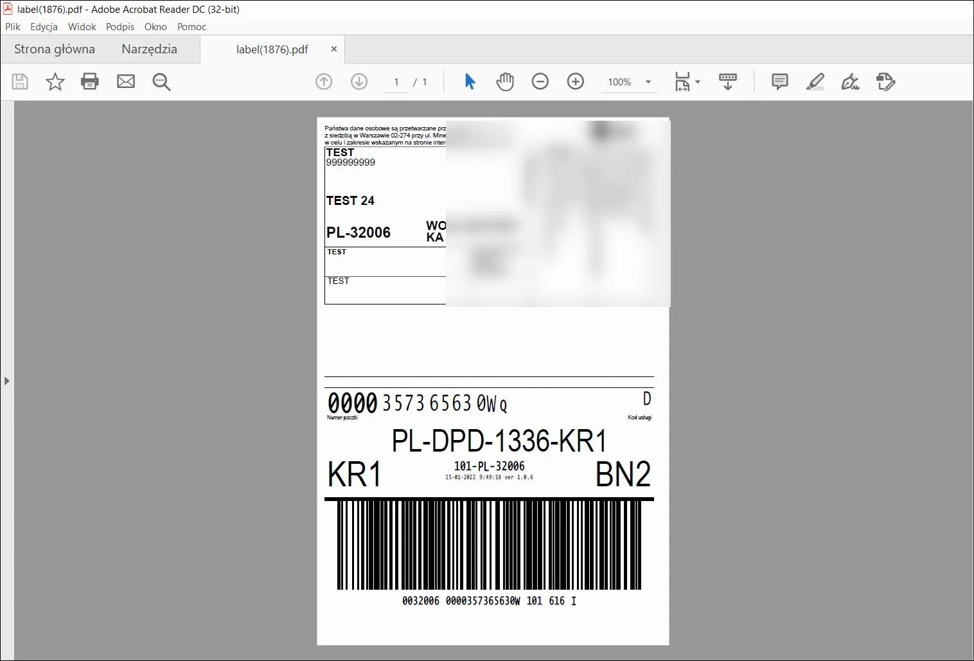Click the 100% zoom value field
This screenshot has height=661, width=974.
(x=620, y=82)
